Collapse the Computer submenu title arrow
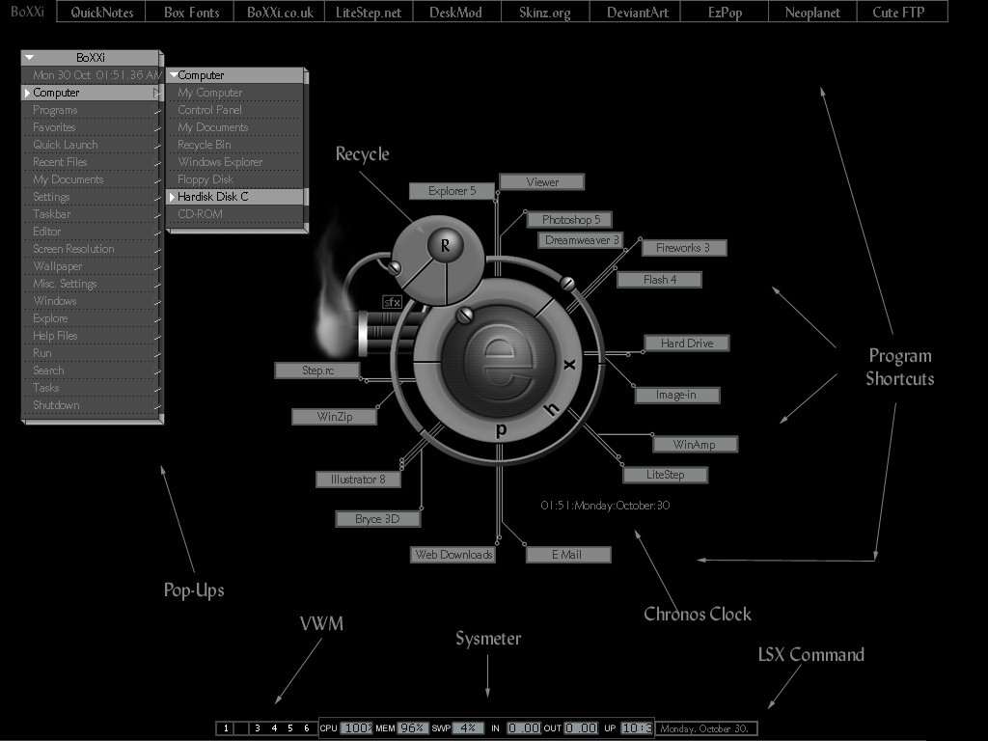The image size is (988, 741). coord(173,75)
